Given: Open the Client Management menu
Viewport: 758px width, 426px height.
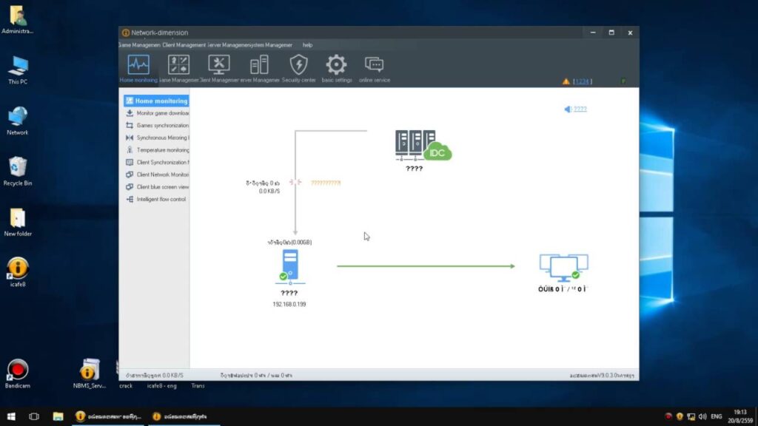Looking at the screenshot, I should click(184, 45).
